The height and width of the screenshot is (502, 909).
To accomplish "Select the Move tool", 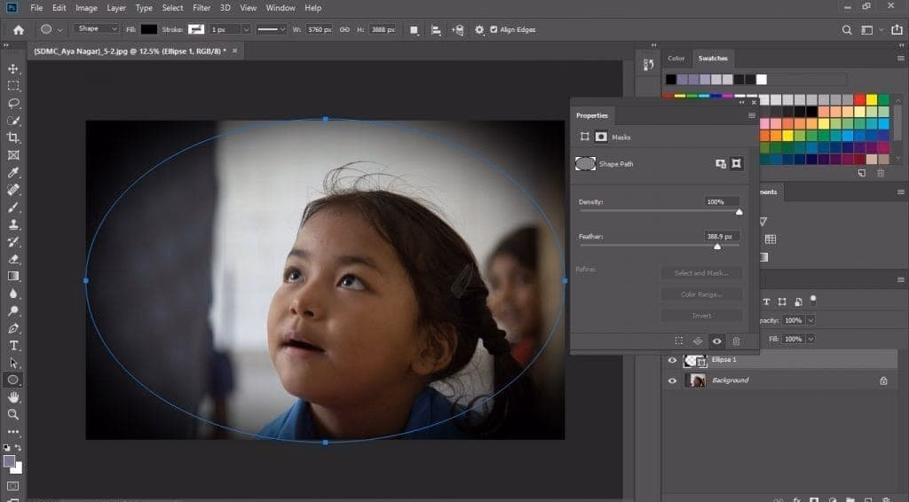I will pyautogui.click(x=13, y=69).
